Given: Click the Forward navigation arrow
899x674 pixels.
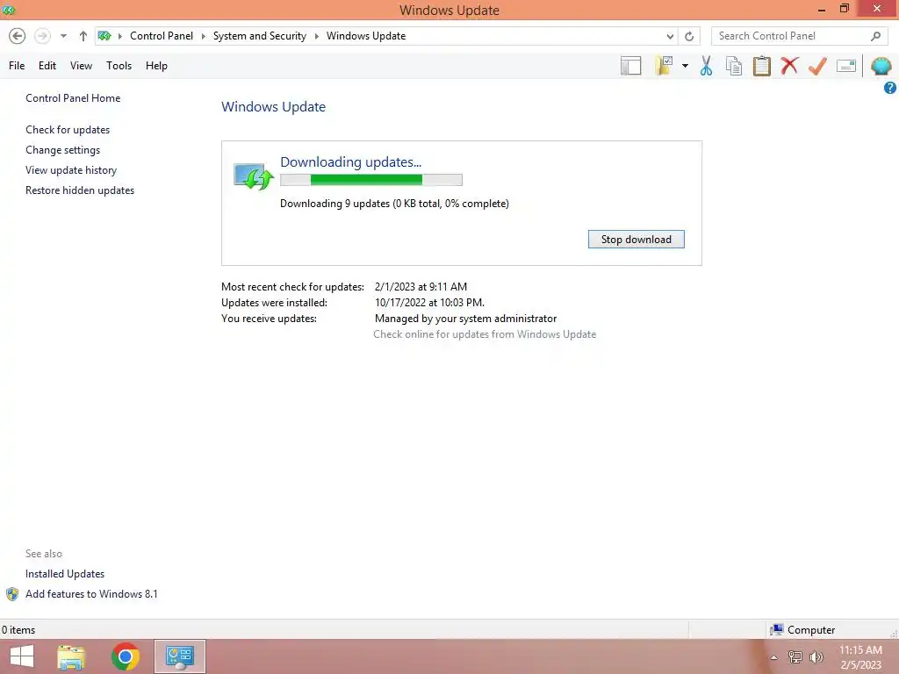Looking at the screenshot, I should point(42,36).
